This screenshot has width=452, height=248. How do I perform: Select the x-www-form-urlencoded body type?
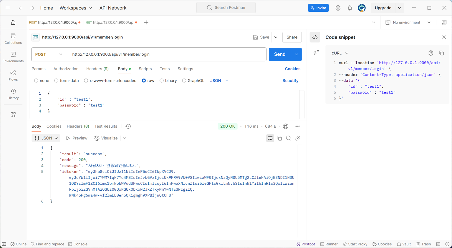[x=86, y=81]
